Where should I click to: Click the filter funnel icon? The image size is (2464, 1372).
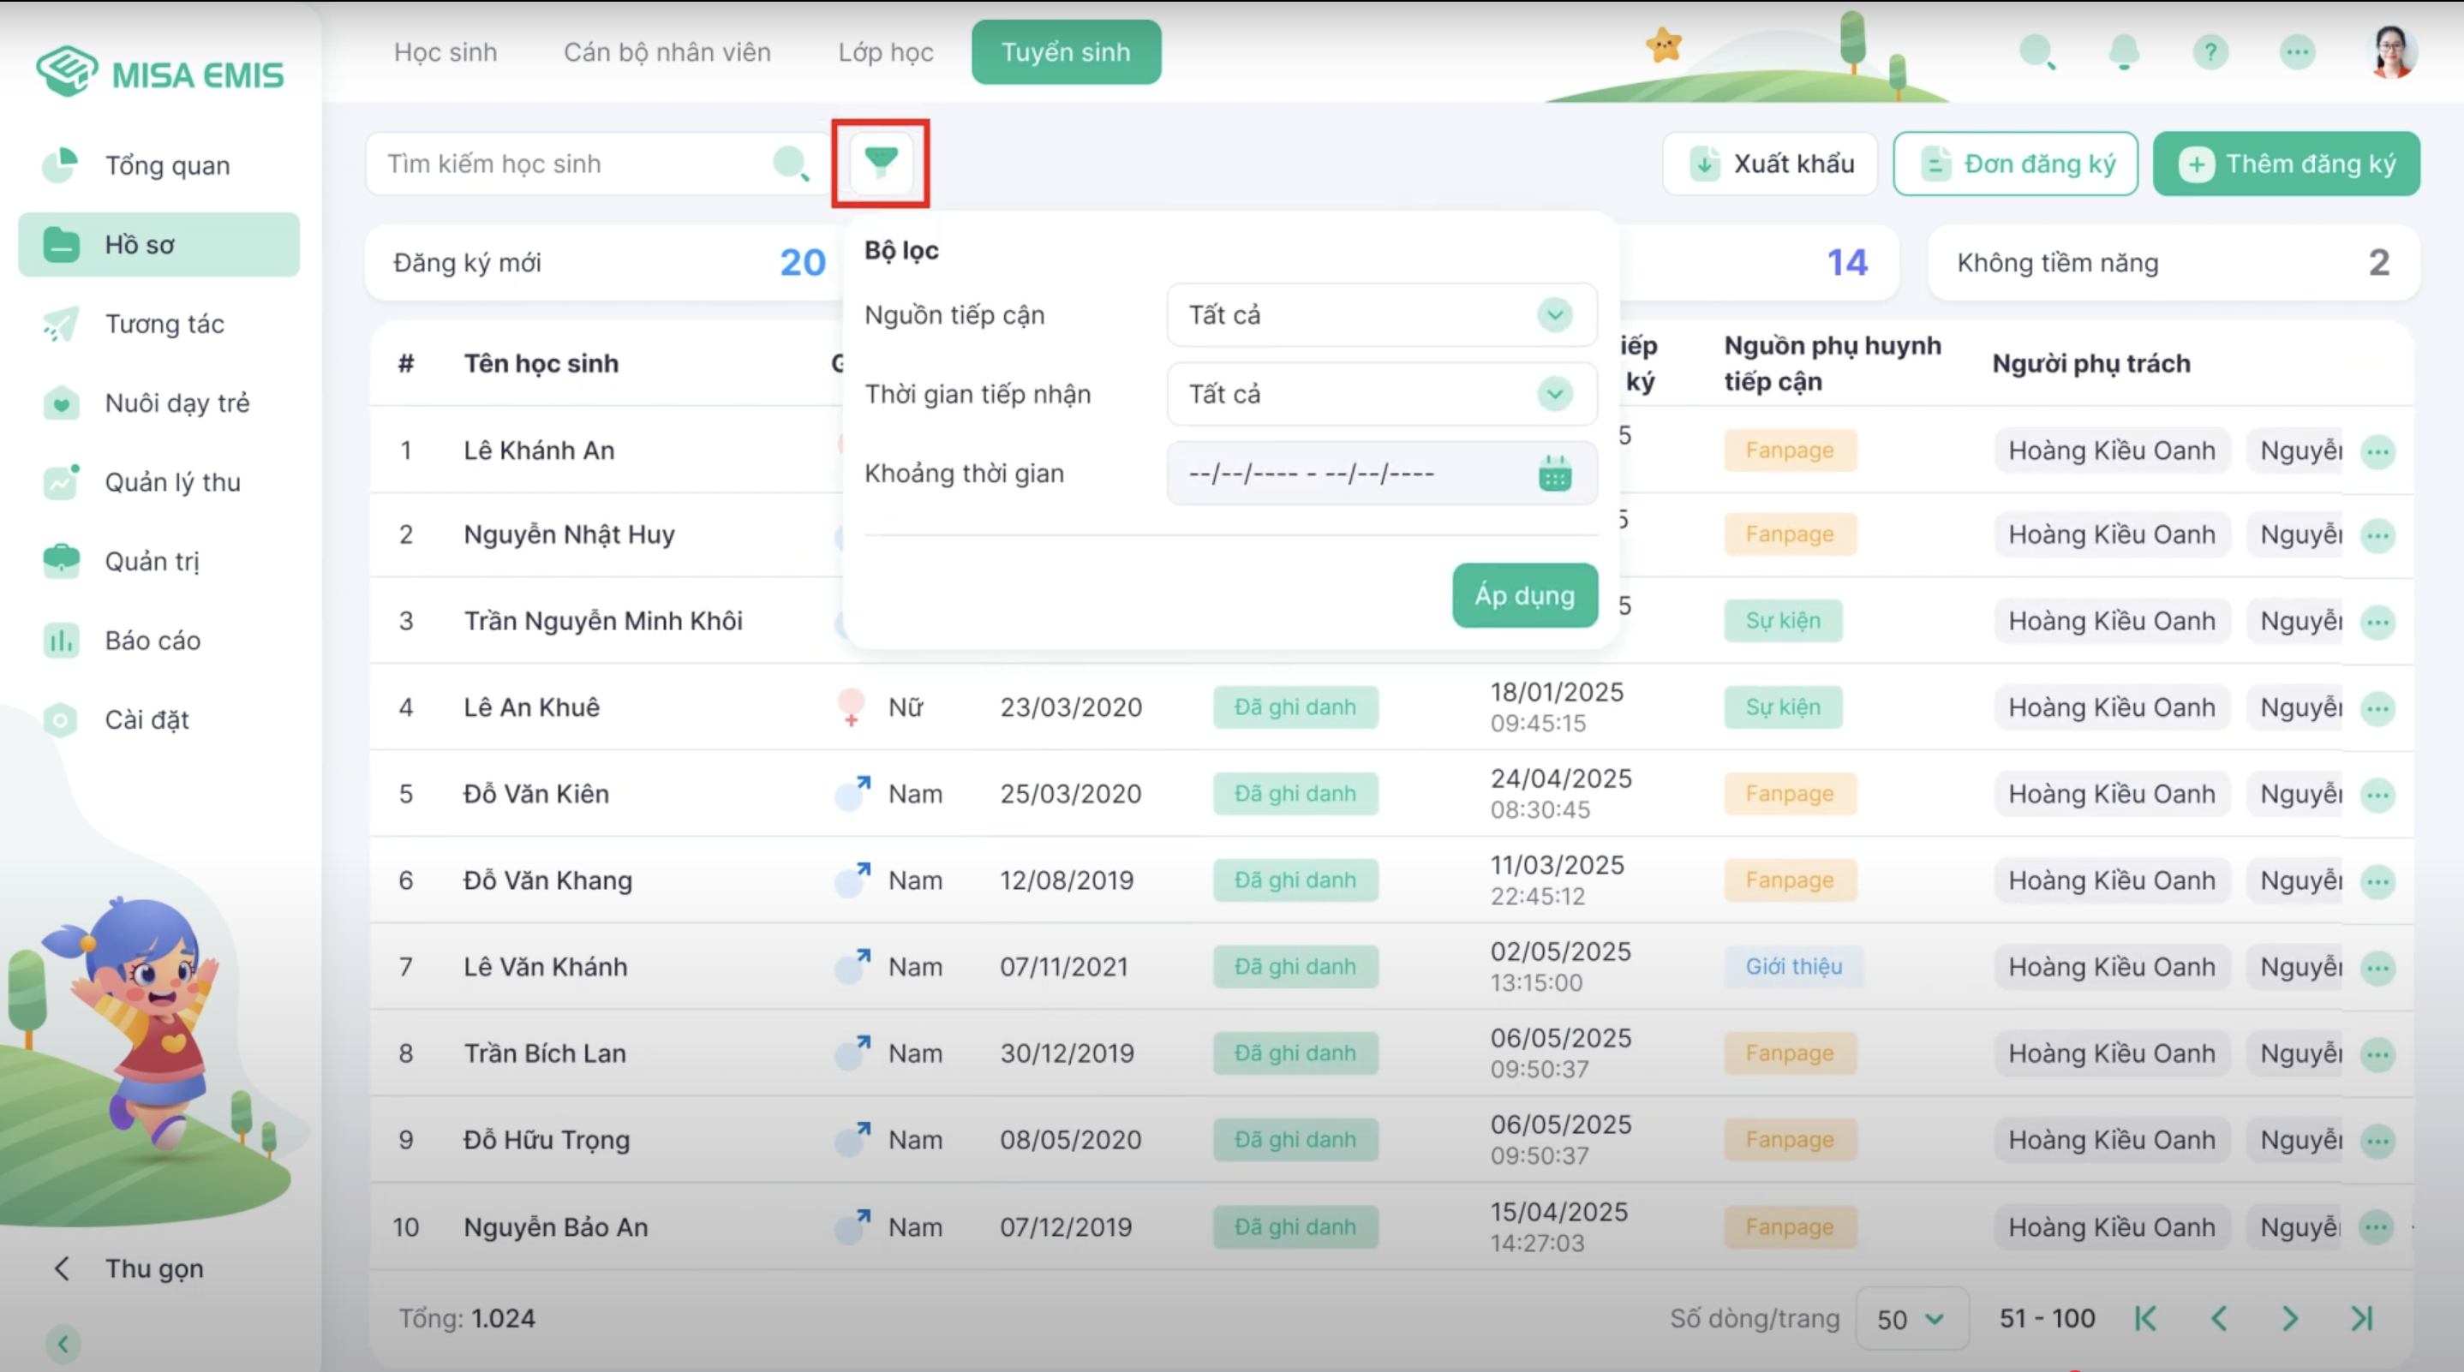point(880,163)
